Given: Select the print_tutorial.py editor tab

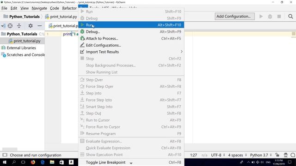Looking at the screenshot, I should tap(63, 26).
